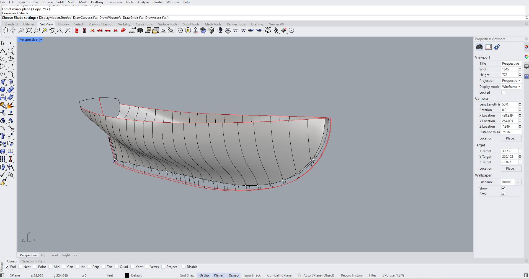
Task: Select the Box solid tool
Action: (x=3, y=90)
